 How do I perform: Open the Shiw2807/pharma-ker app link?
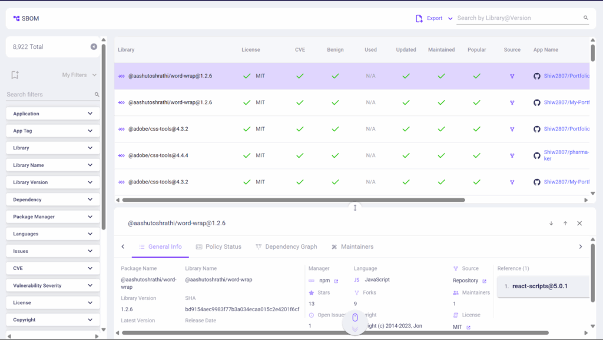coord(566,155)
